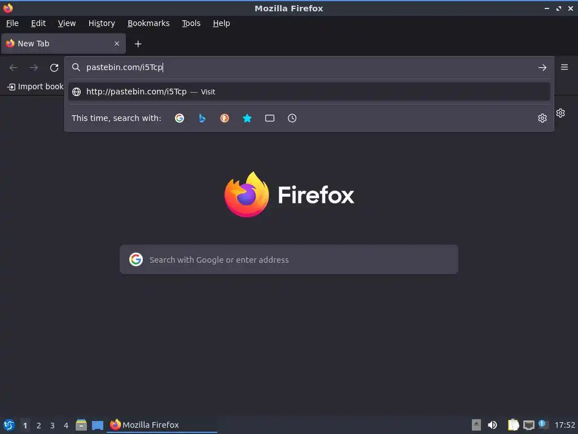
Task: Click 'This time, search with:' label
Action: (116, 118)
